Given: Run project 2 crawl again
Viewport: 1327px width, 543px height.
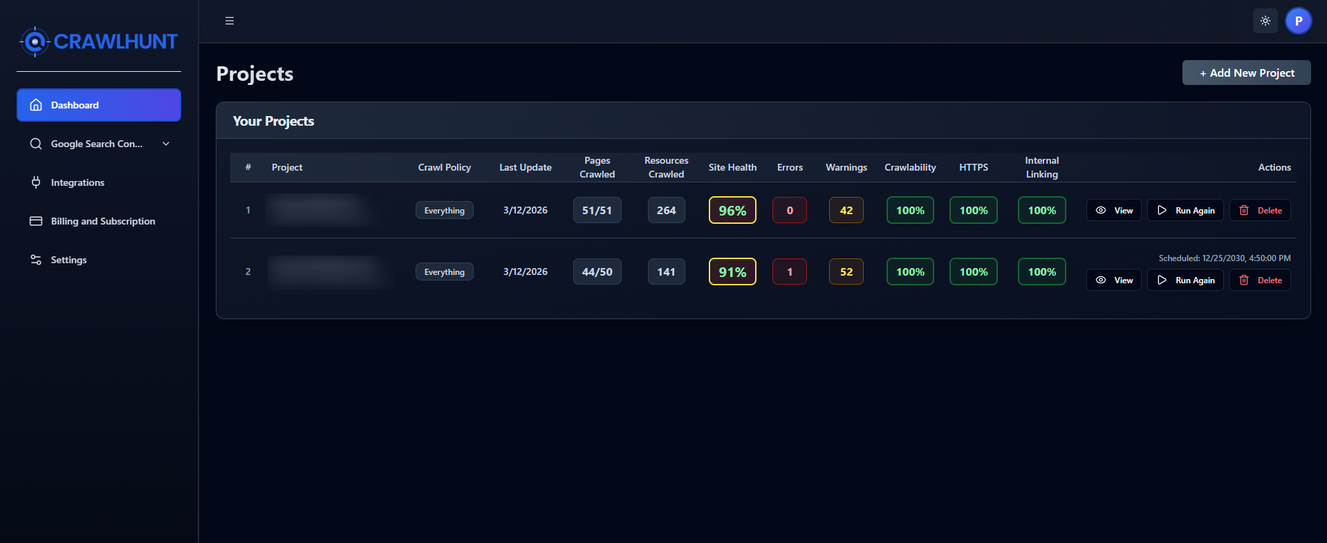Looking at the screenshot, I should pos(1185,280).
